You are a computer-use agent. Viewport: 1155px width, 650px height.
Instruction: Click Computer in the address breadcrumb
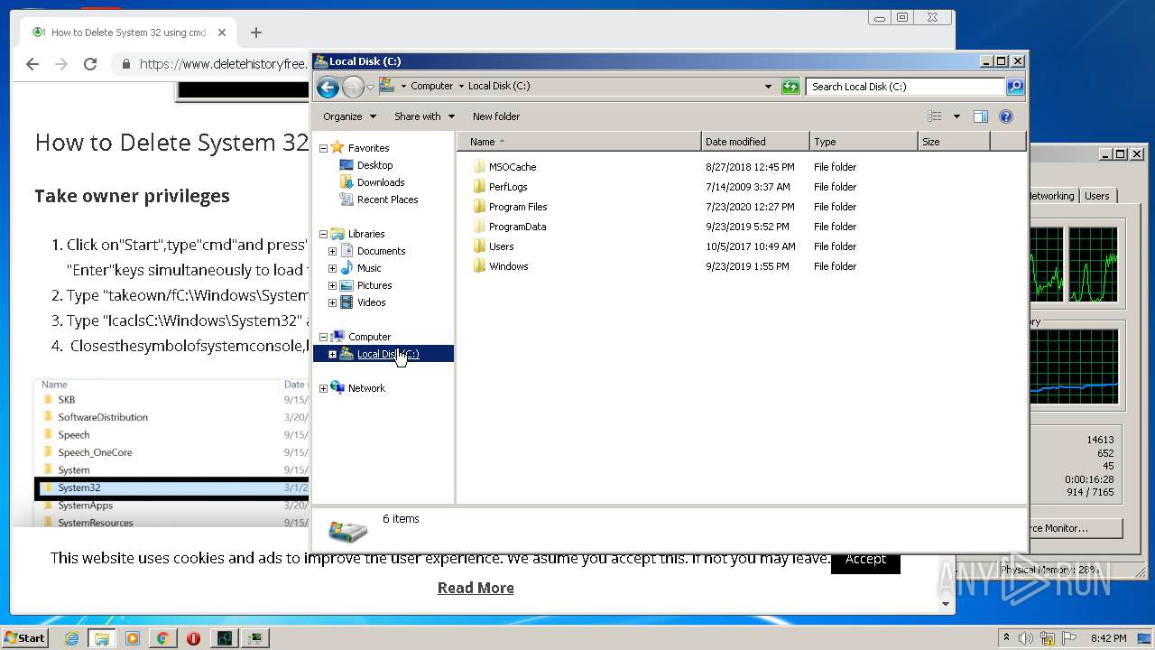coord(431,87)
